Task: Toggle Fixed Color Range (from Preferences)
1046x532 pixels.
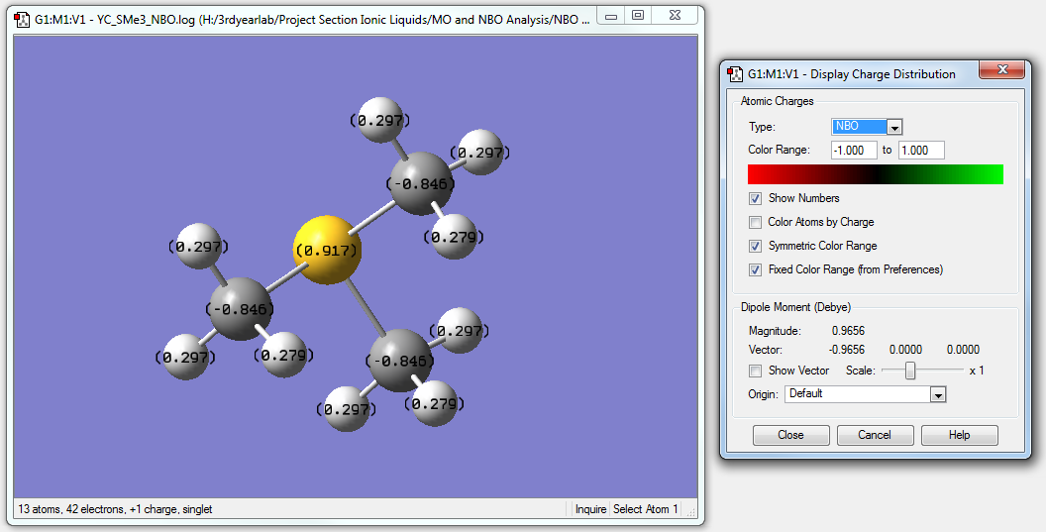Action: pos(756,269)
